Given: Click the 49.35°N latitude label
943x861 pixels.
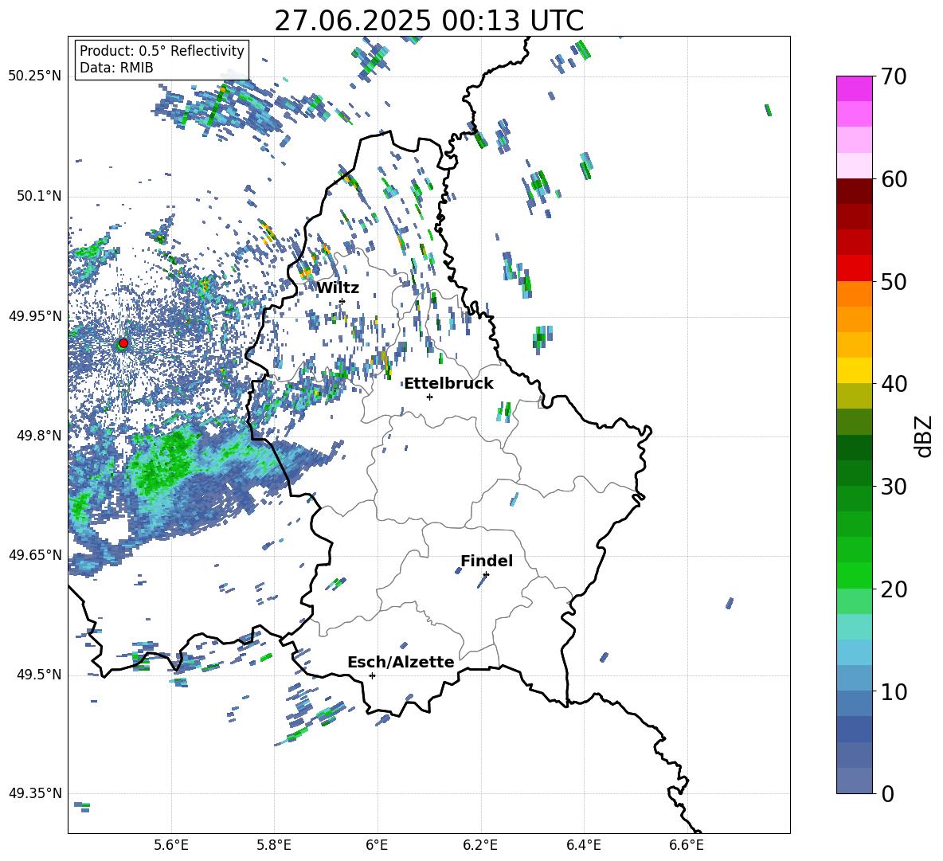Looking at the screenshot, I should pyautogui.click(x=35, y=793).
